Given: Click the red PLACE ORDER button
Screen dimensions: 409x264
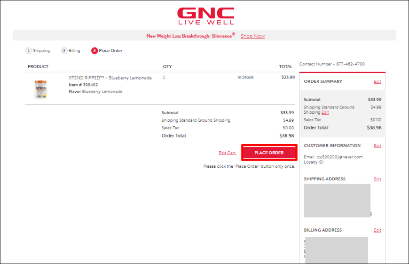Looking at the screenshot, I should 269,153.
